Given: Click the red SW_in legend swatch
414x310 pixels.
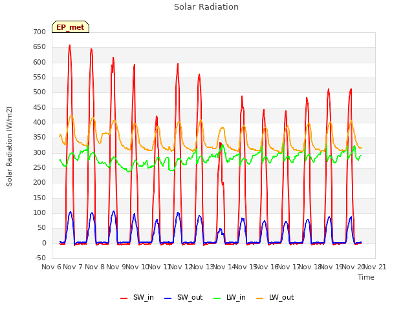Looking at the screenshot, I should click(x=124, y=298).
